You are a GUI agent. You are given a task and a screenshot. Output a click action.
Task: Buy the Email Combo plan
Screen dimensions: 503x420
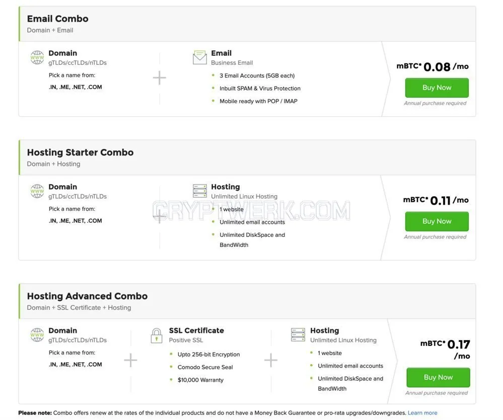(x=437, y=88)
